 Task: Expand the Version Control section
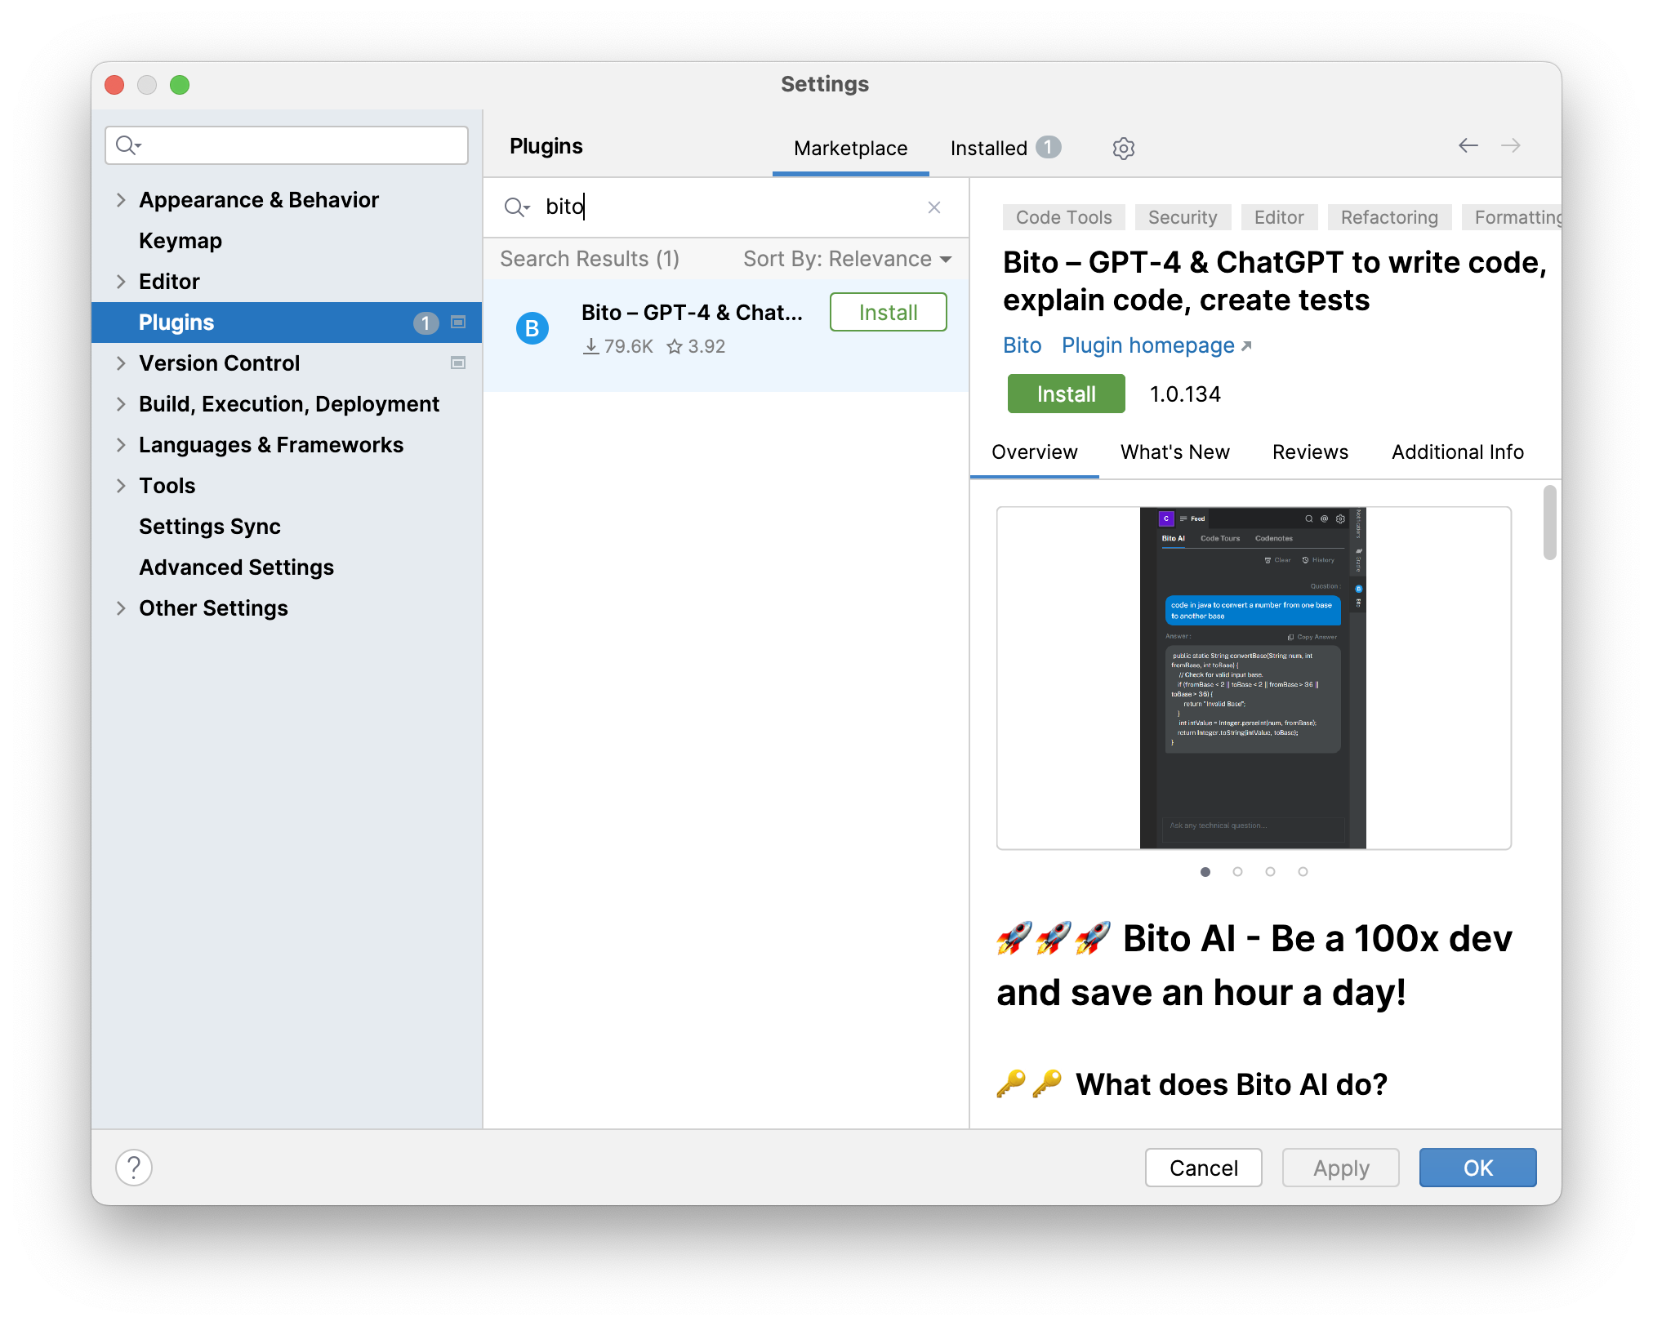[121, 363]
